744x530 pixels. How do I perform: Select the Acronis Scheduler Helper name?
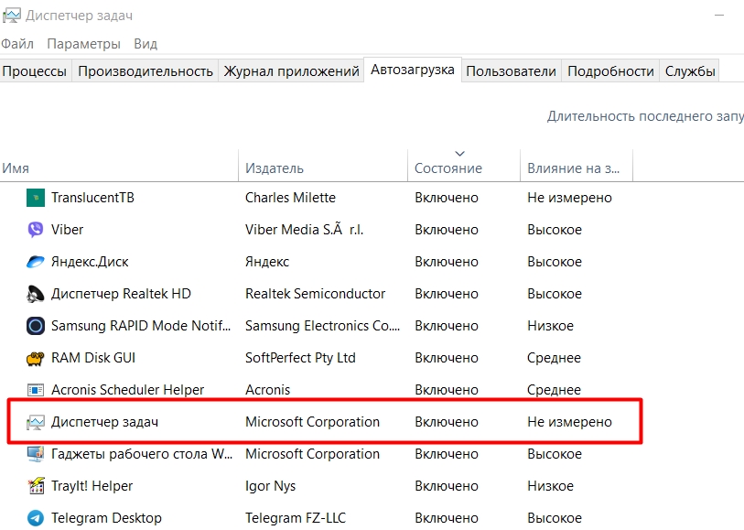[127, 390]
